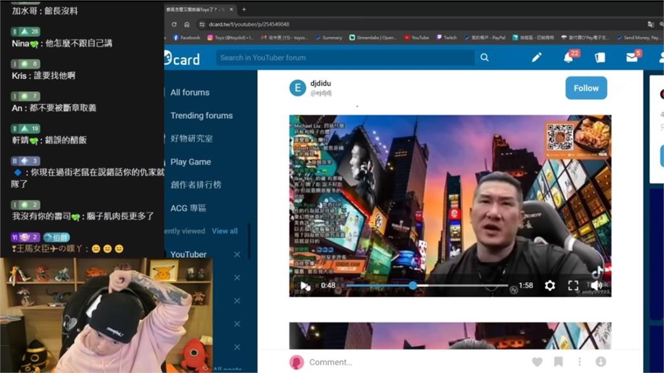Viewport: 664px width, 373px height.
Task: Select All forums in the sidebar
Action: [189, 93]
